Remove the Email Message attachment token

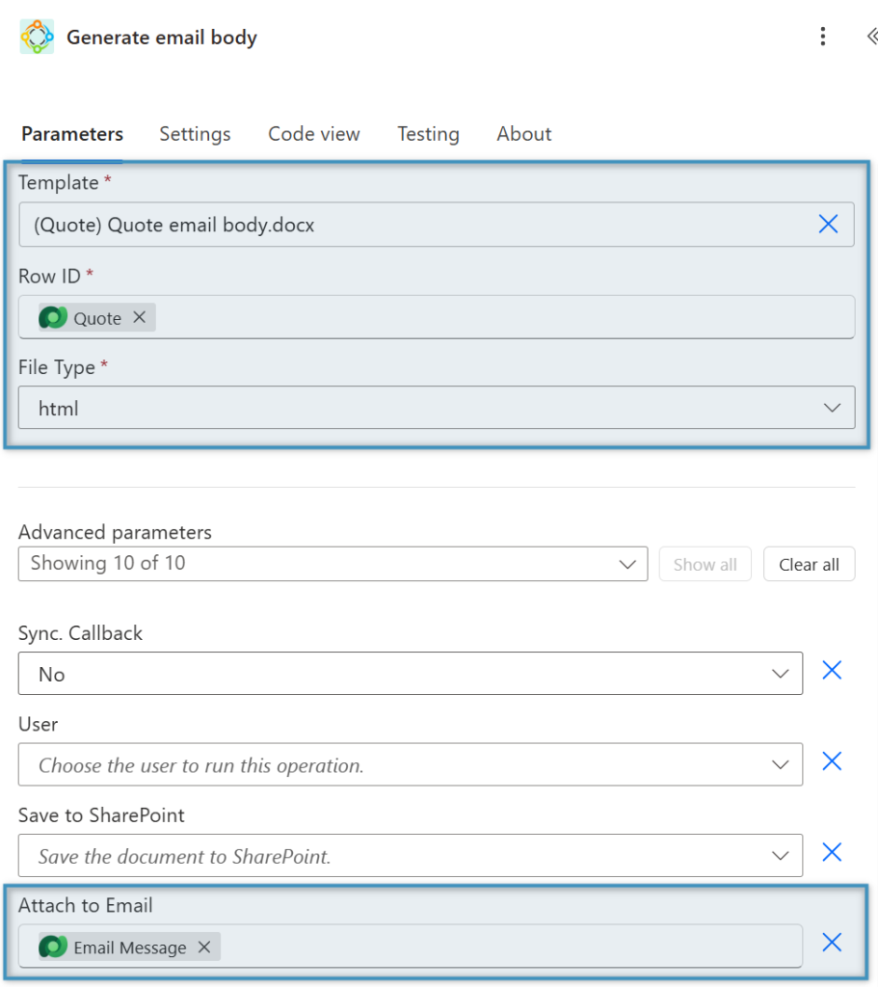coord(203,947)
